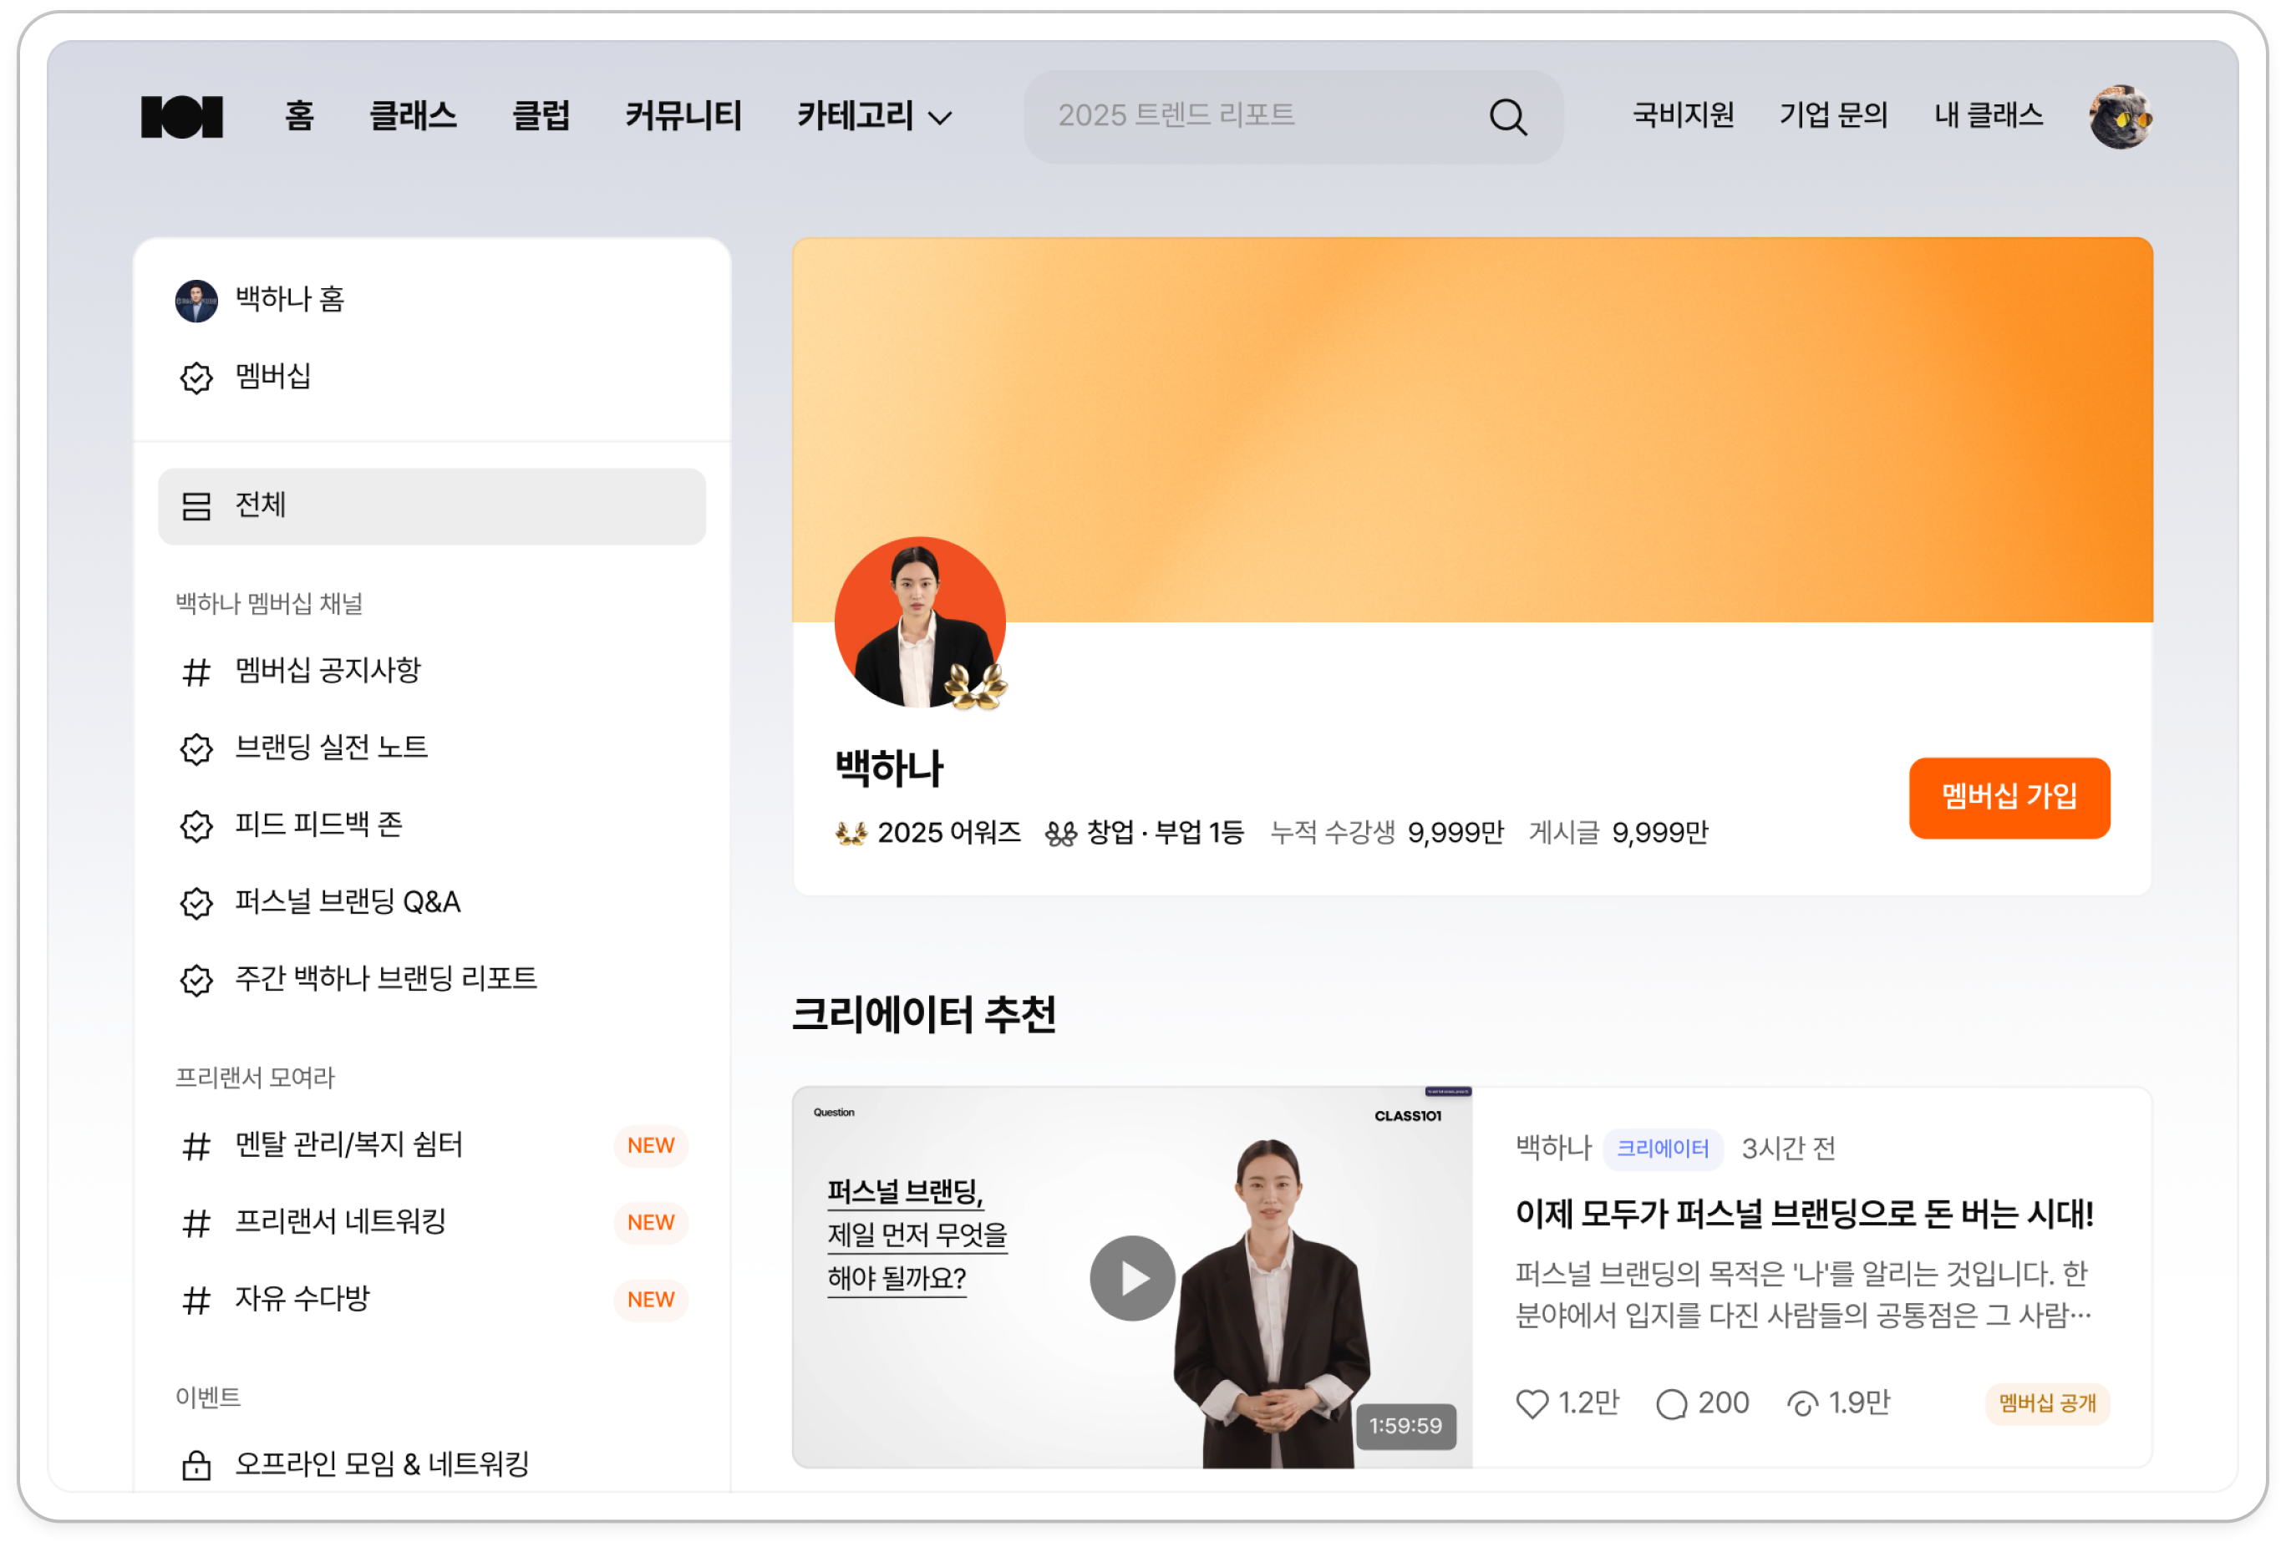Screen dimensions: 2286x1547
Task: Click the search magnifier icon
Action: (1507, 117)
